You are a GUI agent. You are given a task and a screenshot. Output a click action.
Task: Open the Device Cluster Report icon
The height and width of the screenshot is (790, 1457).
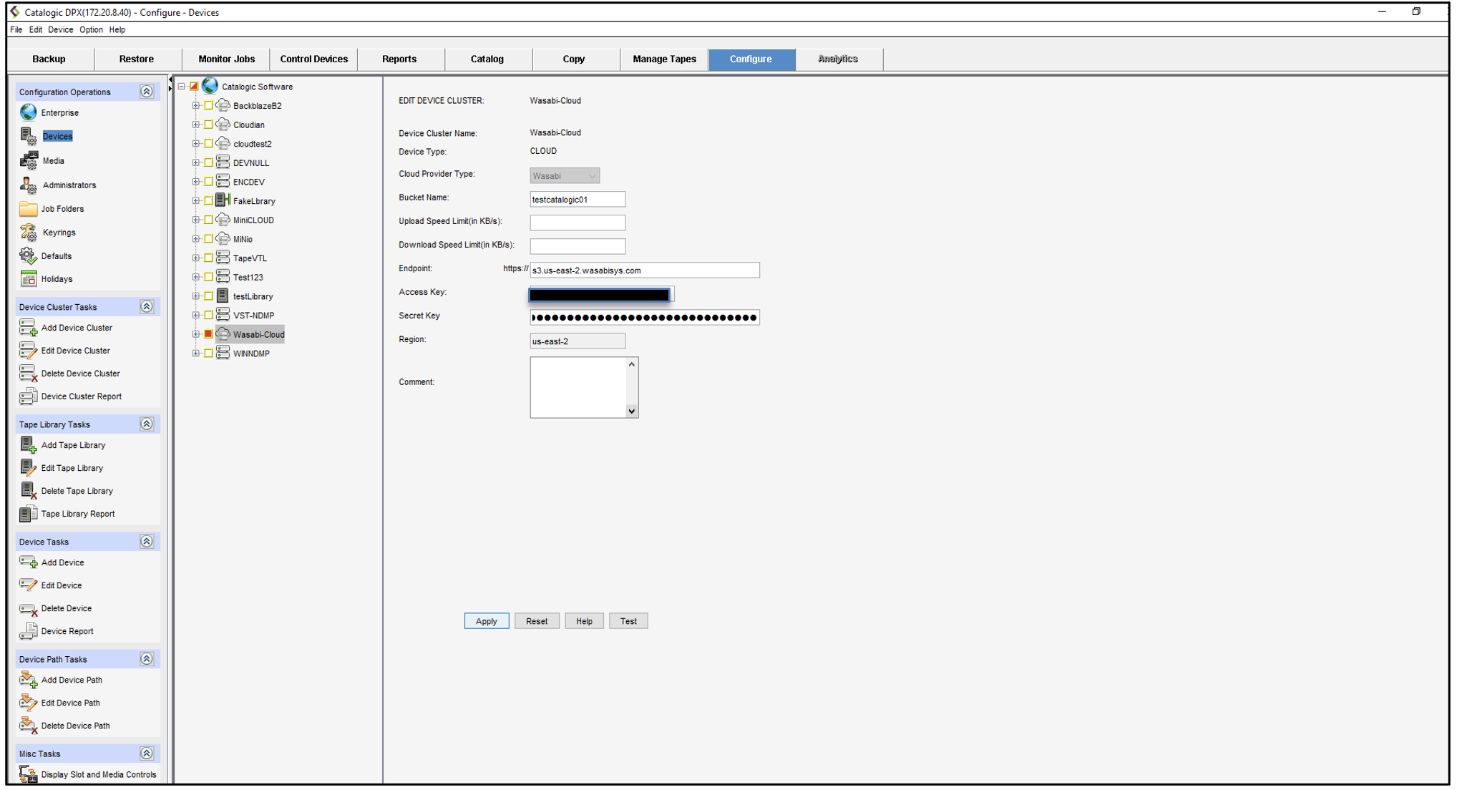29,396
